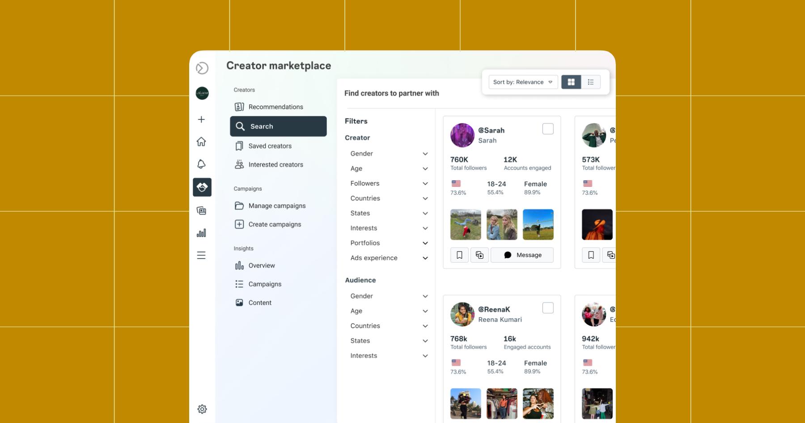The image size is (805, 423).
Task: Click the Message button on Sarah's card
Action: (522, 255)
